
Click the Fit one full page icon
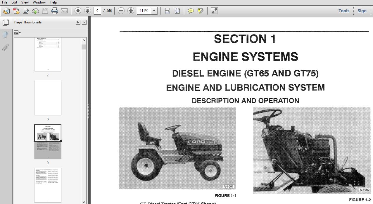(177, 11)
